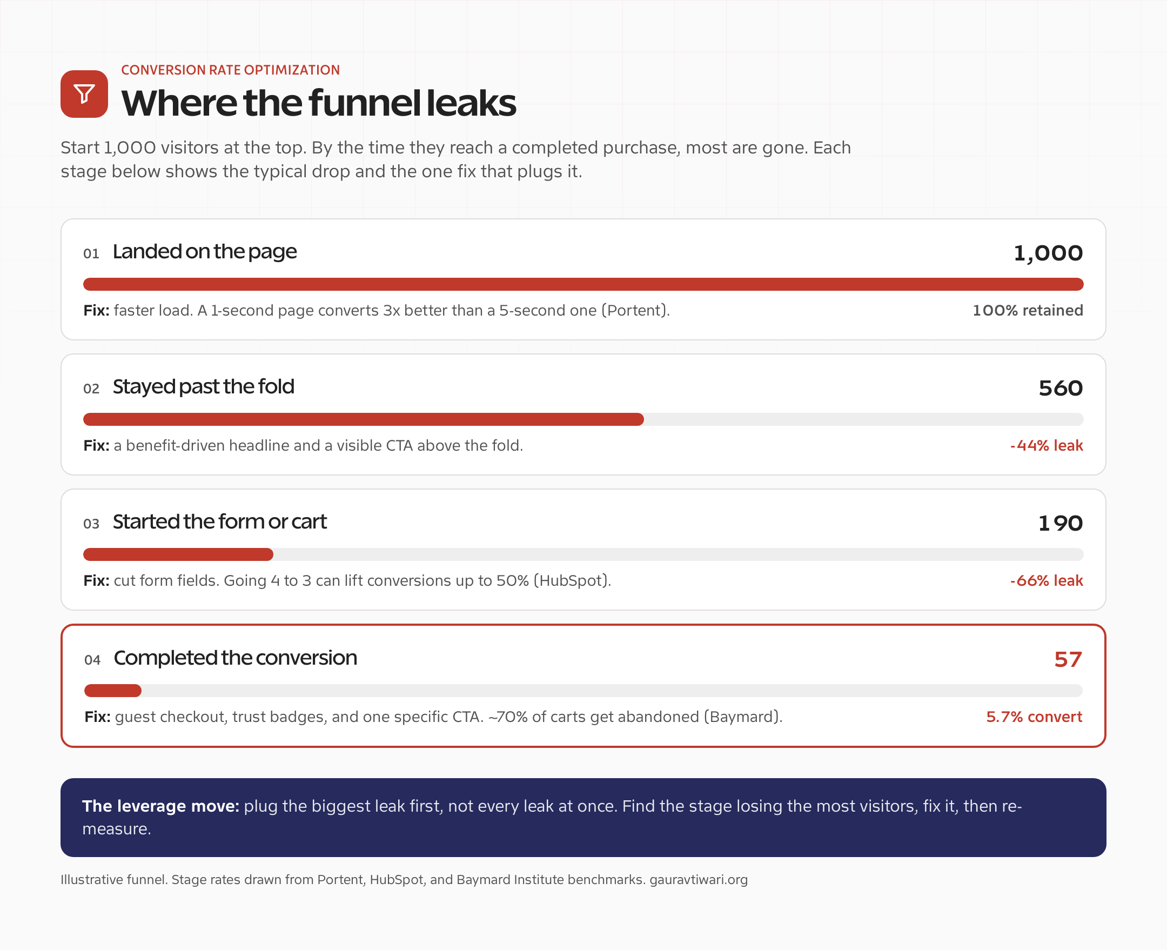Click the progress bar for Started the form or cart
The height and width of the screenshot is (950, 1167).
tap(583, 554)
